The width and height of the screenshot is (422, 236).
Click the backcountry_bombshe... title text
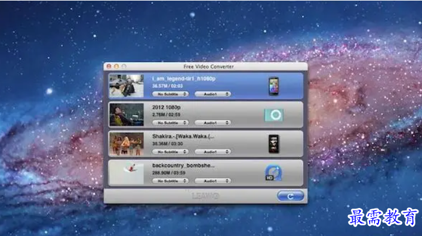tap(184, 165)
